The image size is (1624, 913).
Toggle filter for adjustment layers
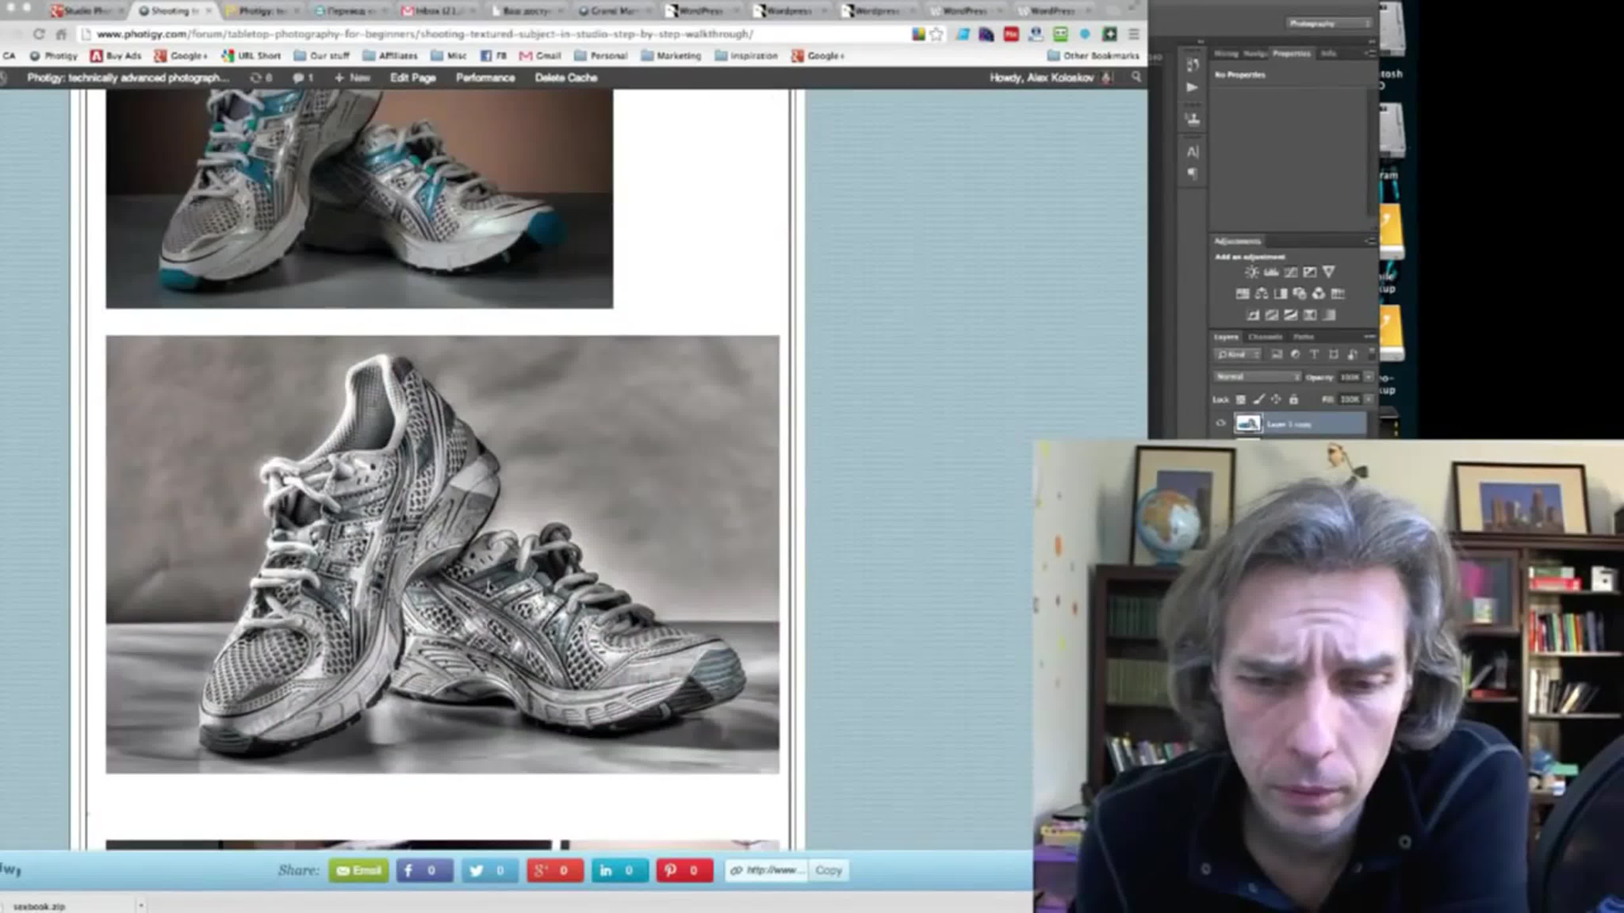point(1296,355)
